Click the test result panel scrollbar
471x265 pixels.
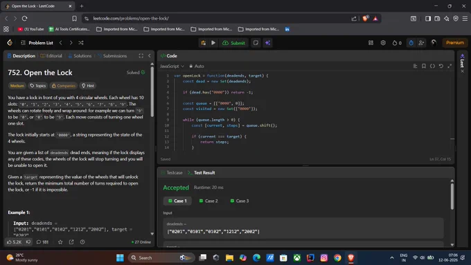point(452,197)
